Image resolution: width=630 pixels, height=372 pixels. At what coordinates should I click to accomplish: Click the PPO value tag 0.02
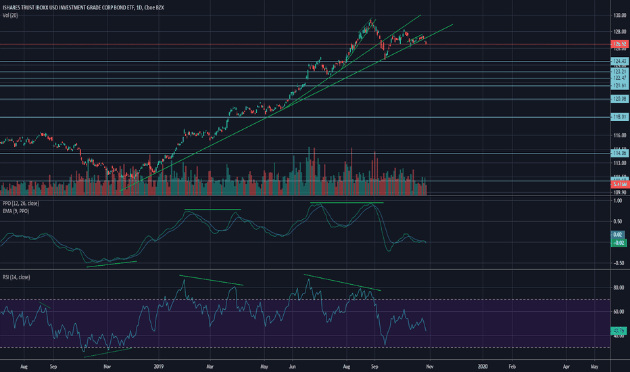pos(618,235)
